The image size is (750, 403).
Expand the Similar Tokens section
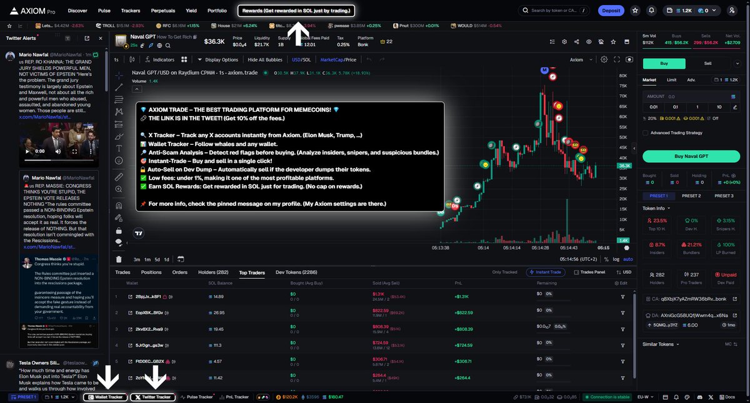(660, 344)
